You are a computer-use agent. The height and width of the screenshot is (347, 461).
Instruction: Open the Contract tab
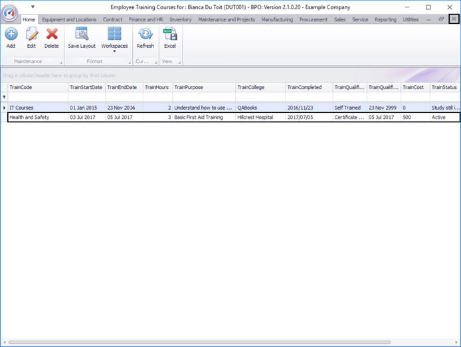pos(112,19)
